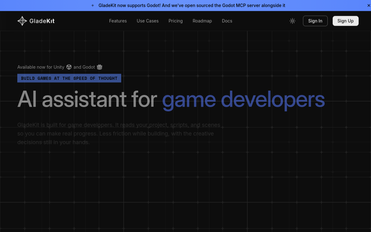
Task: Dismiss the announcement banner with X
Action: pyautogui.click(x=368, y=6)
